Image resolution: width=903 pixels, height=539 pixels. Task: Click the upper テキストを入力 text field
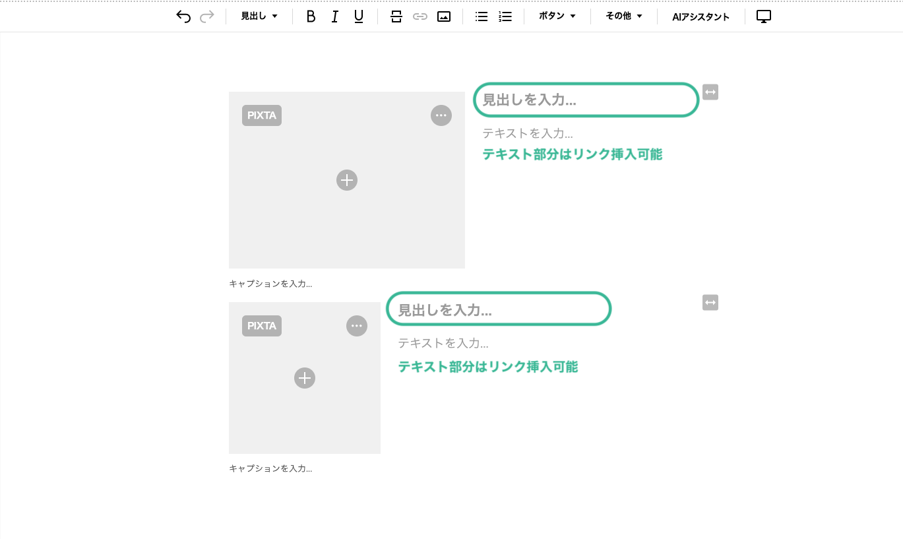(x=528, y=133)
